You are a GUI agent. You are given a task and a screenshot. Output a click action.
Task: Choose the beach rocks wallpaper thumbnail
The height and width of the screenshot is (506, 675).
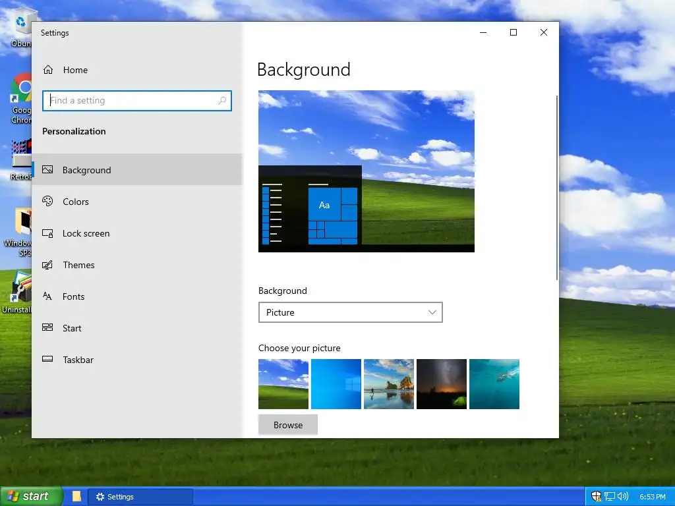tap(389, 384)
